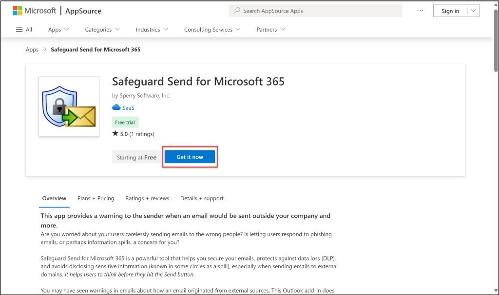Click the Safeguard Send app logo
The height and width of the screenshot is (295, 499).
point(69,106)
